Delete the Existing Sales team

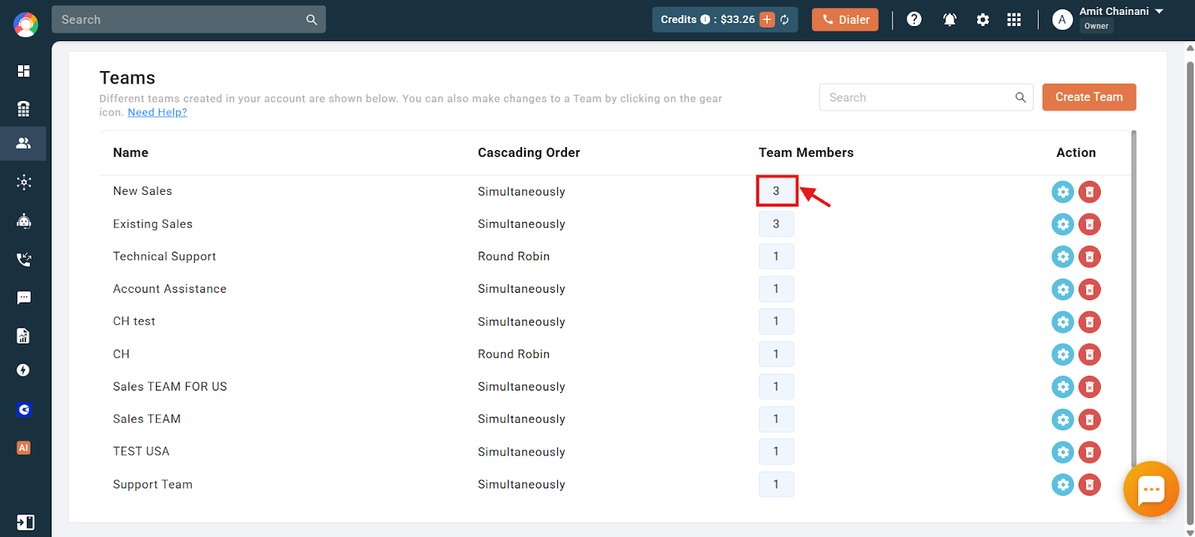[x=1090, y=224]
